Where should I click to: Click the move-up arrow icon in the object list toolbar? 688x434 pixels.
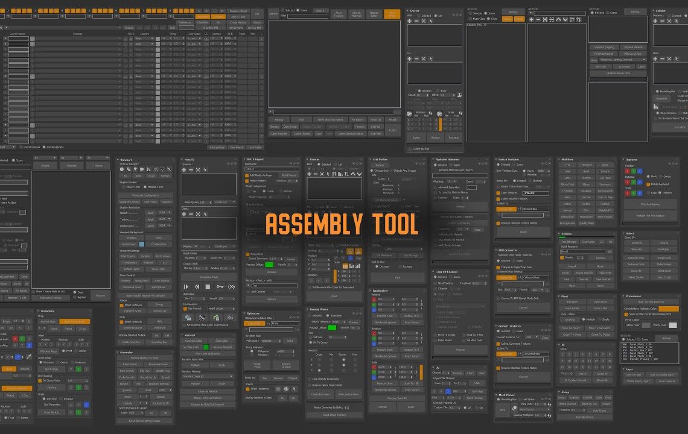[x=558, y=19]
